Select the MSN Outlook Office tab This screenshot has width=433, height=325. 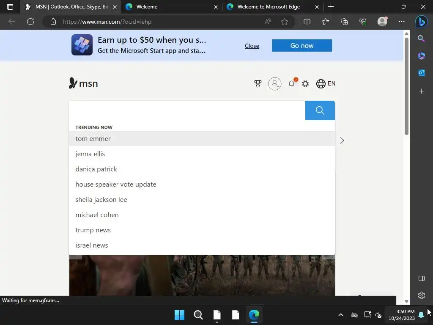pyautogui.click(x=71, y=7)
